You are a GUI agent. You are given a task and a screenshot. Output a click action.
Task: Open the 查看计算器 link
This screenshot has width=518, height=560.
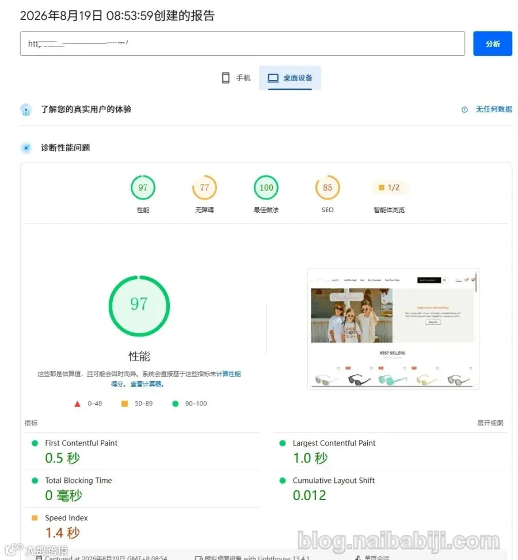pos(147,384)
